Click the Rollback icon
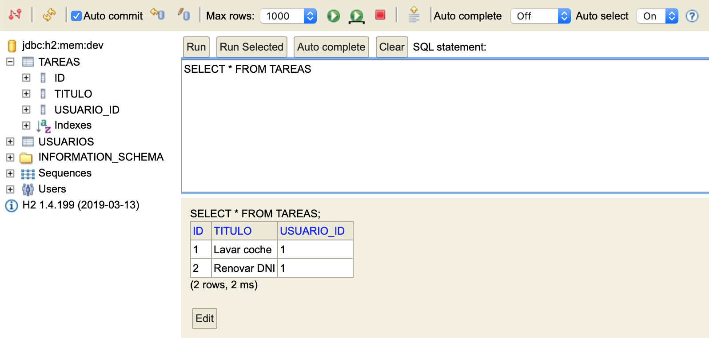 (x=157, y=14)
